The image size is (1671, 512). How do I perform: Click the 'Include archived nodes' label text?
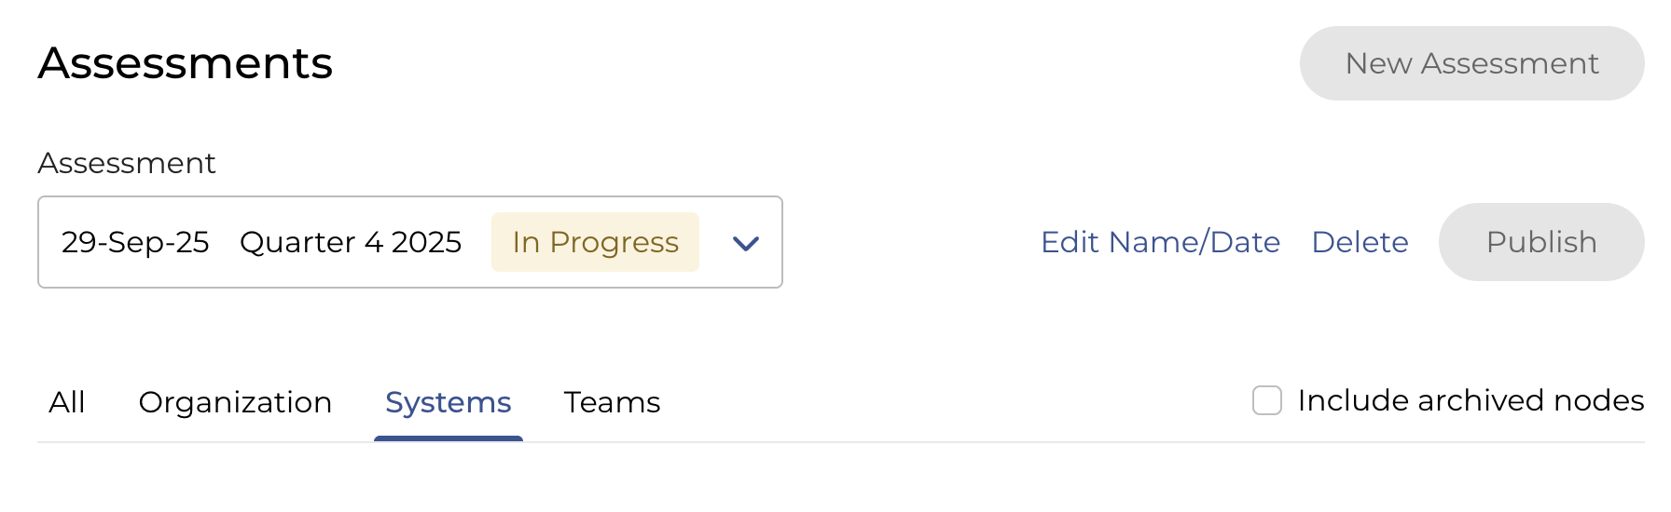1471,400
